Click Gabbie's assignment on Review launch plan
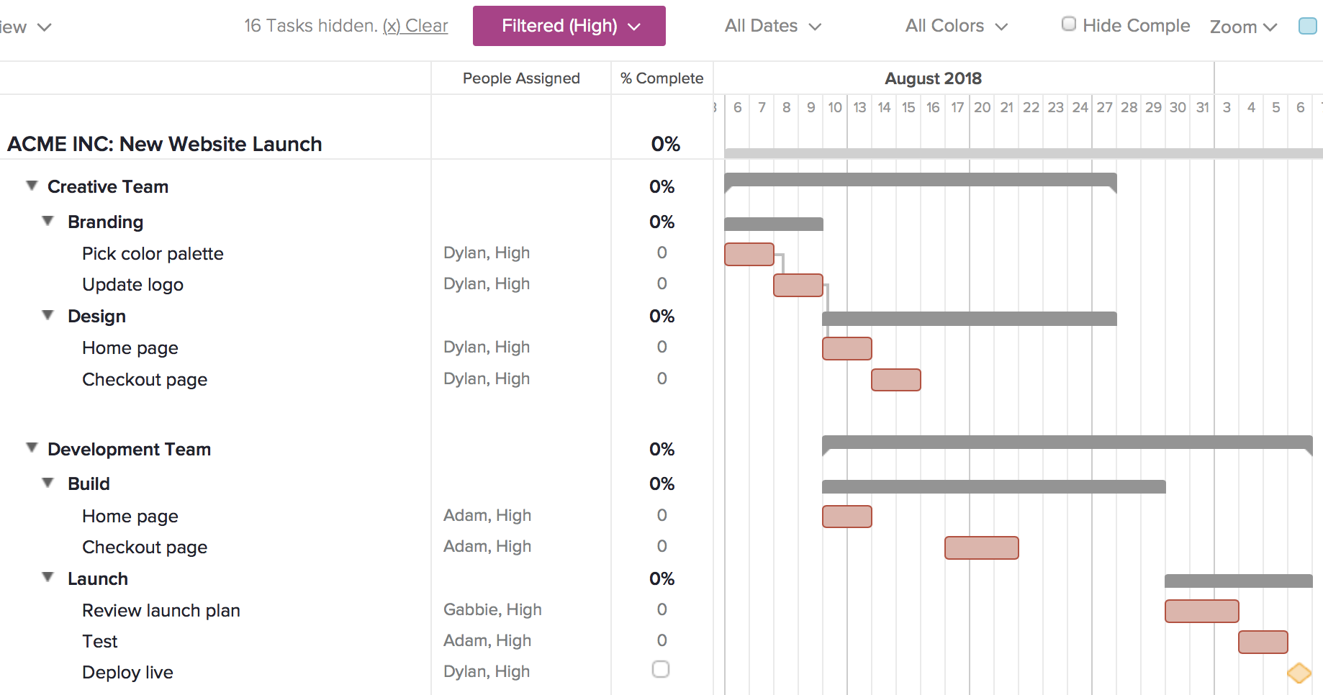Viewport: 1323px width, 695px height. [x=492, y=609]
